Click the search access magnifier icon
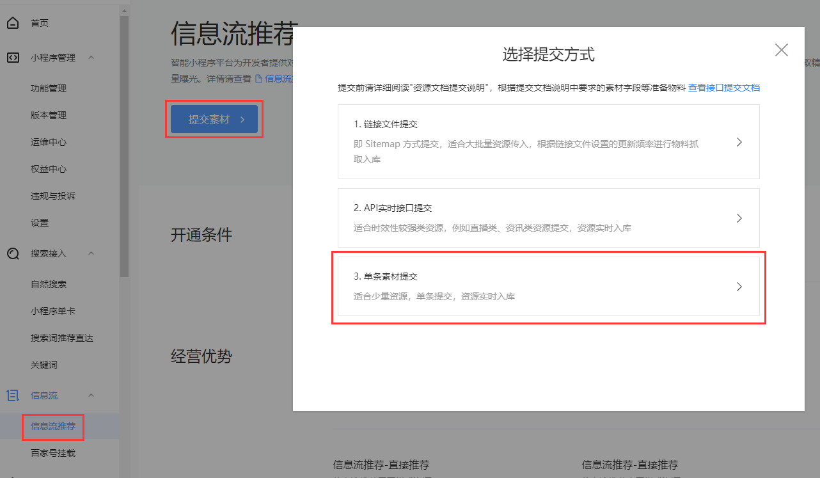 (13, 253)
